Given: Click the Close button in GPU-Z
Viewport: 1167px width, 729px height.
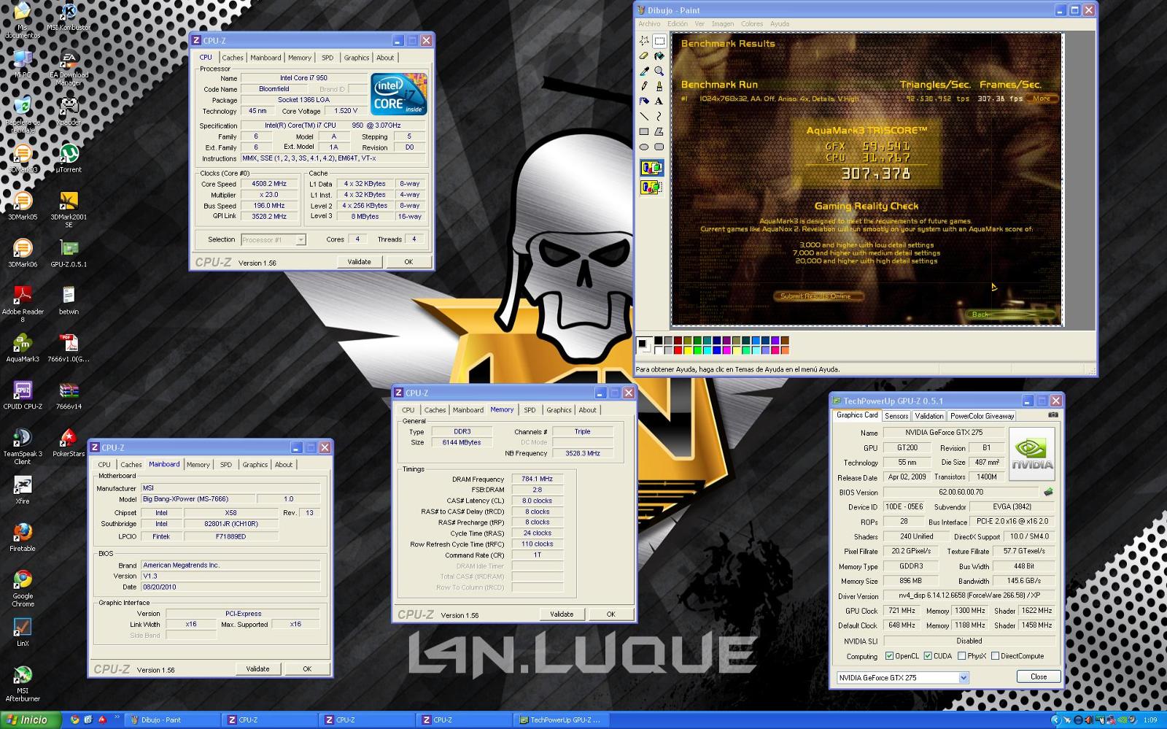Looking at the screenshot, I should (1038, 677).
